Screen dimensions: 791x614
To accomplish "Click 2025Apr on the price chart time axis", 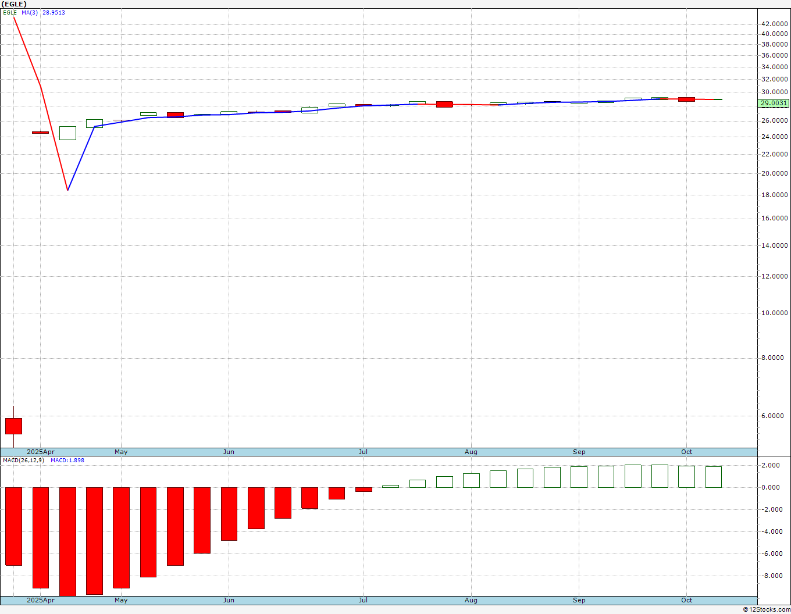I will click(x=41, y=452).
